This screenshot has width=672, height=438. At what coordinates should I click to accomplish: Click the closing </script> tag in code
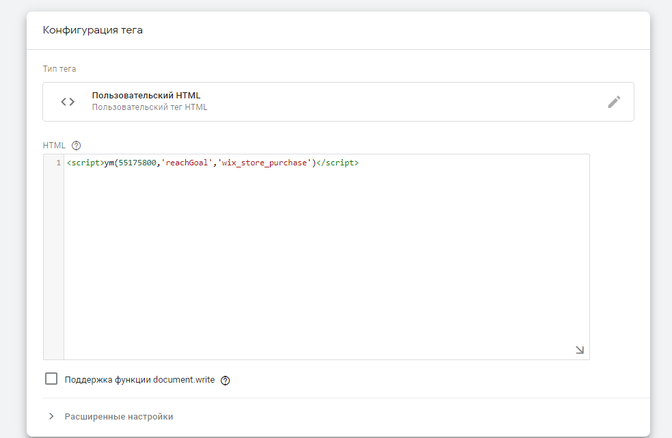pos(337,163)
